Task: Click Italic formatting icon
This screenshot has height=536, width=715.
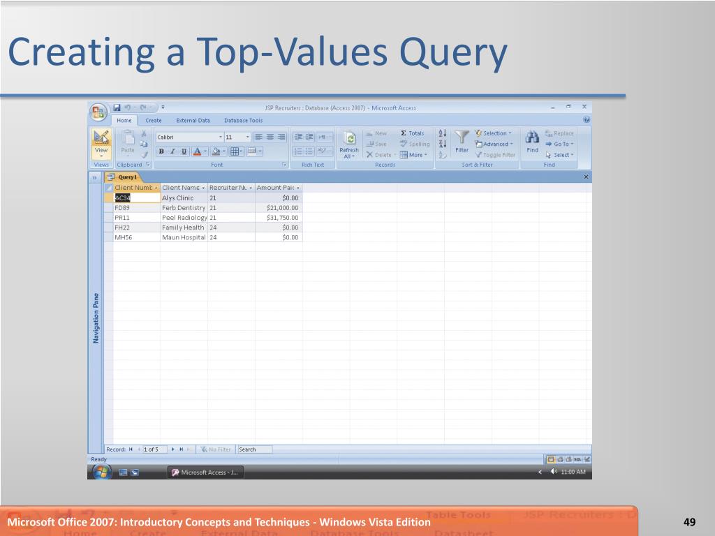Action: pos(172,151)
